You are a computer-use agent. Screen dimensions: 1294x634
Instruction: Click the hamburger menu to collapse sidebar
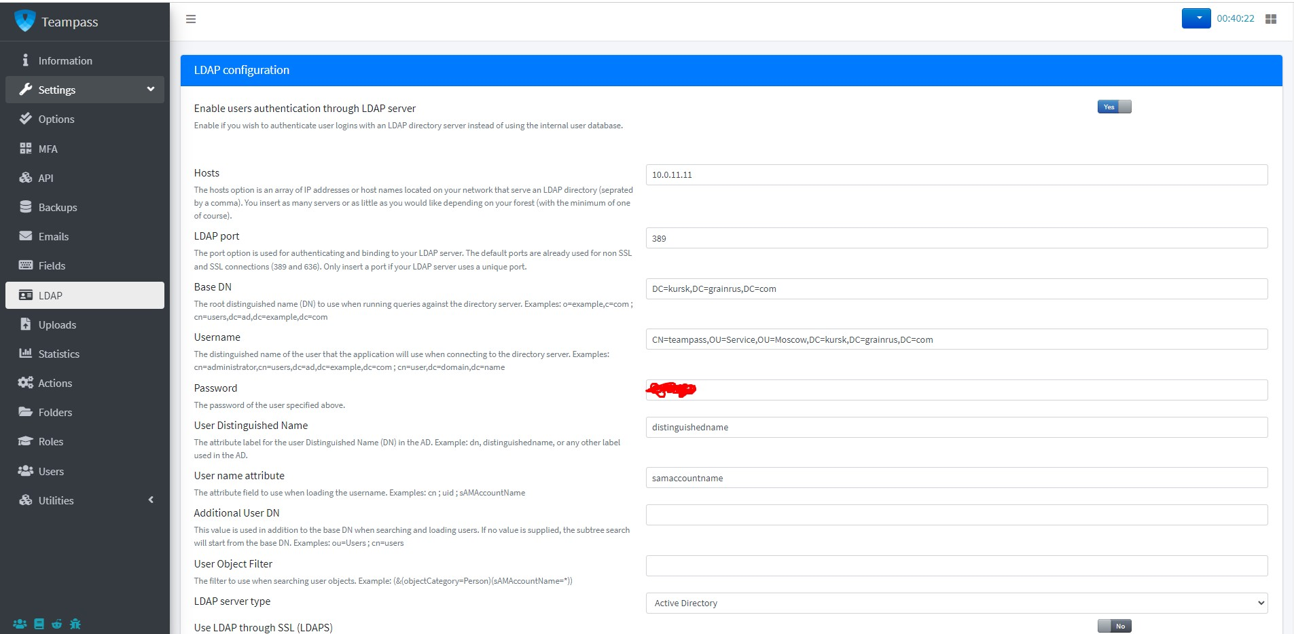point(190,19)
